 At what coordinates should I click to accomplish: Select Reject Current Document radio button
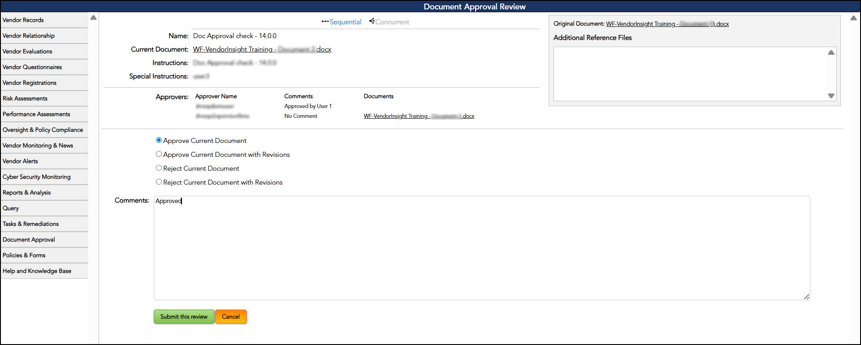pyautogui.click(x=159, y=168)
